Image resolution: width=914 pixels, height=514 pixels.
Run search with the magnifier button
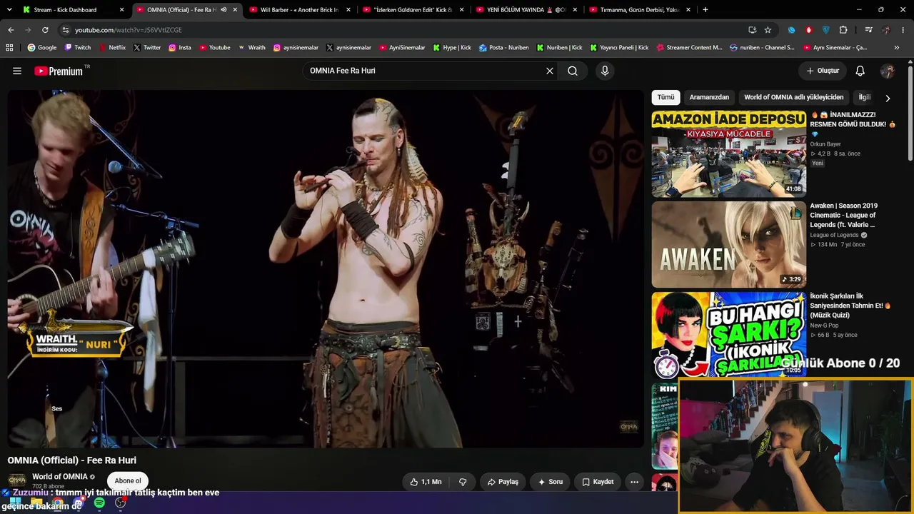click(x=573, y=71)
